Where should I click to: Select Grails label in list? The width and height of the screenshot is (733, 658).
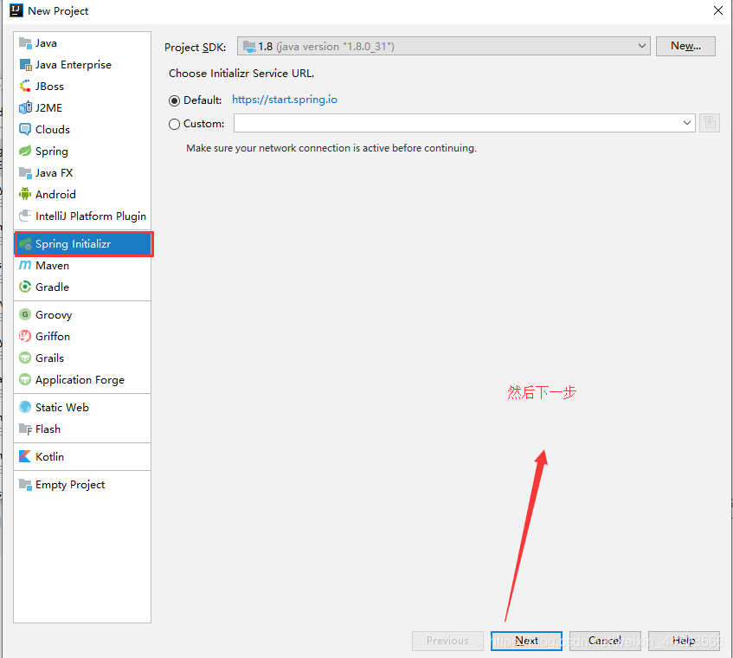tap(49, 358)
